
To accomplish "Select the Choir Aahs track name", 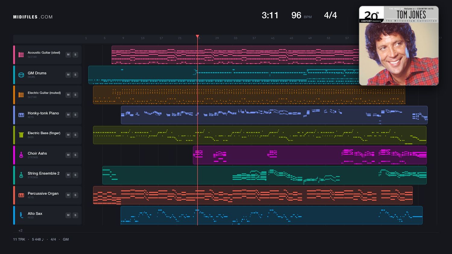I will point(37,153).
